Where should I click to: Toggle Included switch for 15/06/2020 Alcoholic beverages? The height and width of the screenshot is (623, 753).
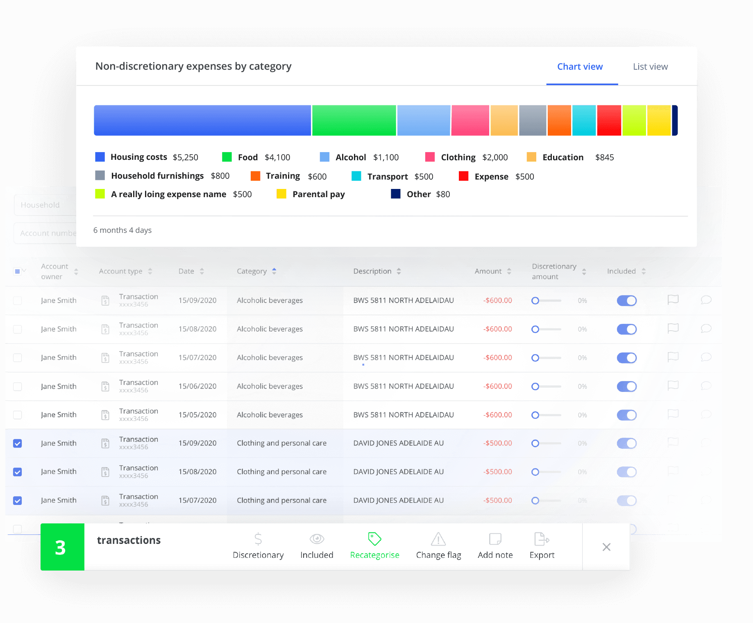coord(626,387)
